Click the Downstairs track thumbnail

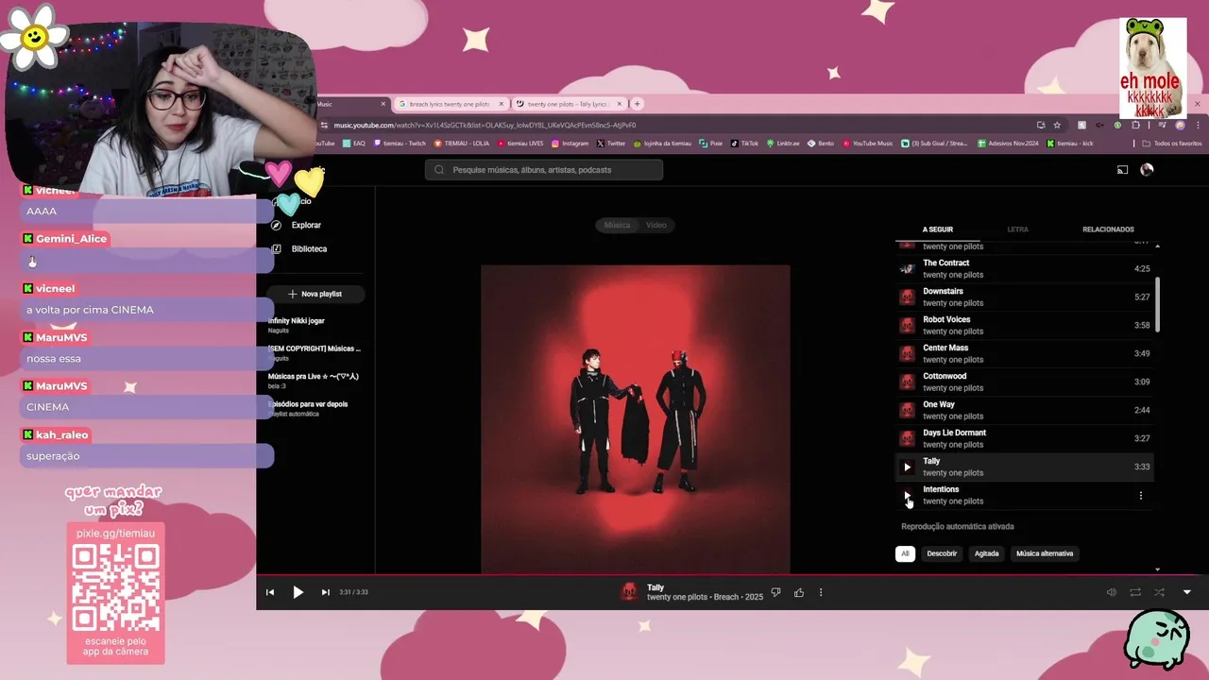(x=907, y=297)
